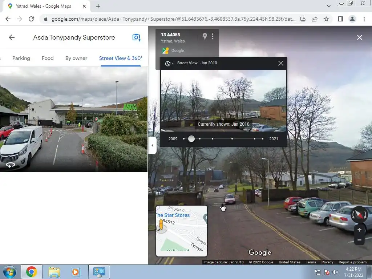Switch to the By owner tab
The height and width of the screenshot is (279, 372).
coord(76,58)
